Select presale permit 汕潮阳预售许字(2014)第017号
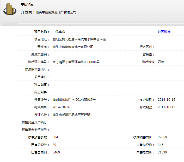The width and height of the screenshot is (184, 162). (74, 100)
